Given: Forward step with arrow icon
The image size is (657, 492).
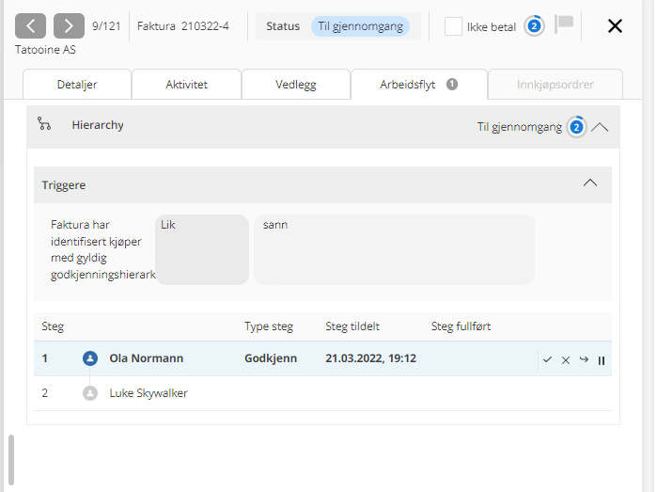Looking at the screenshot, I should (x=584, y=359).
